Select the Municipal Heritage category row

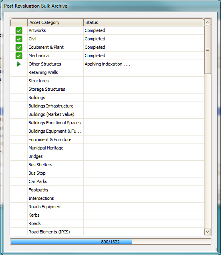(107, 148)
